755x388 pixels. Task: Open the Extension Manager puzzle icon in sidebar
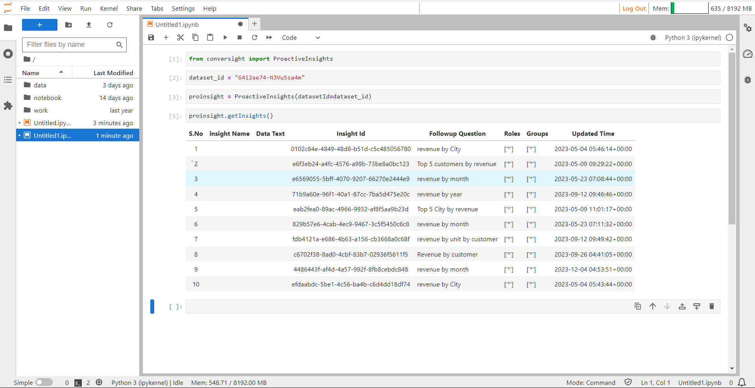tap(8, 105)
